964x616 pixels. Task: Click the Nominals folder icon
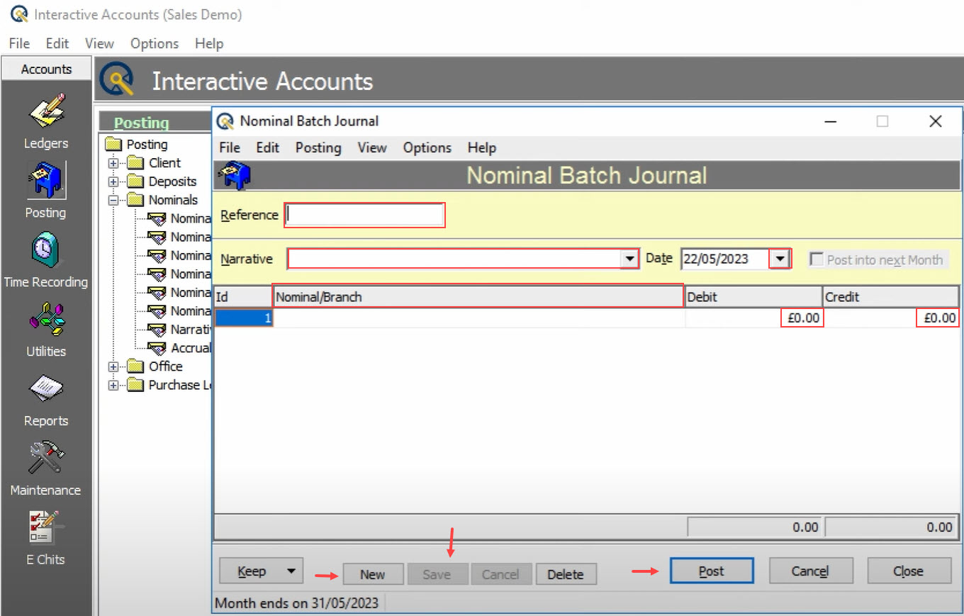click(x=135, y=200)
